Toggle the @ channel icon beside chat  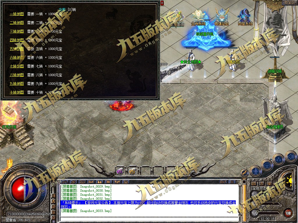point(54,218)
